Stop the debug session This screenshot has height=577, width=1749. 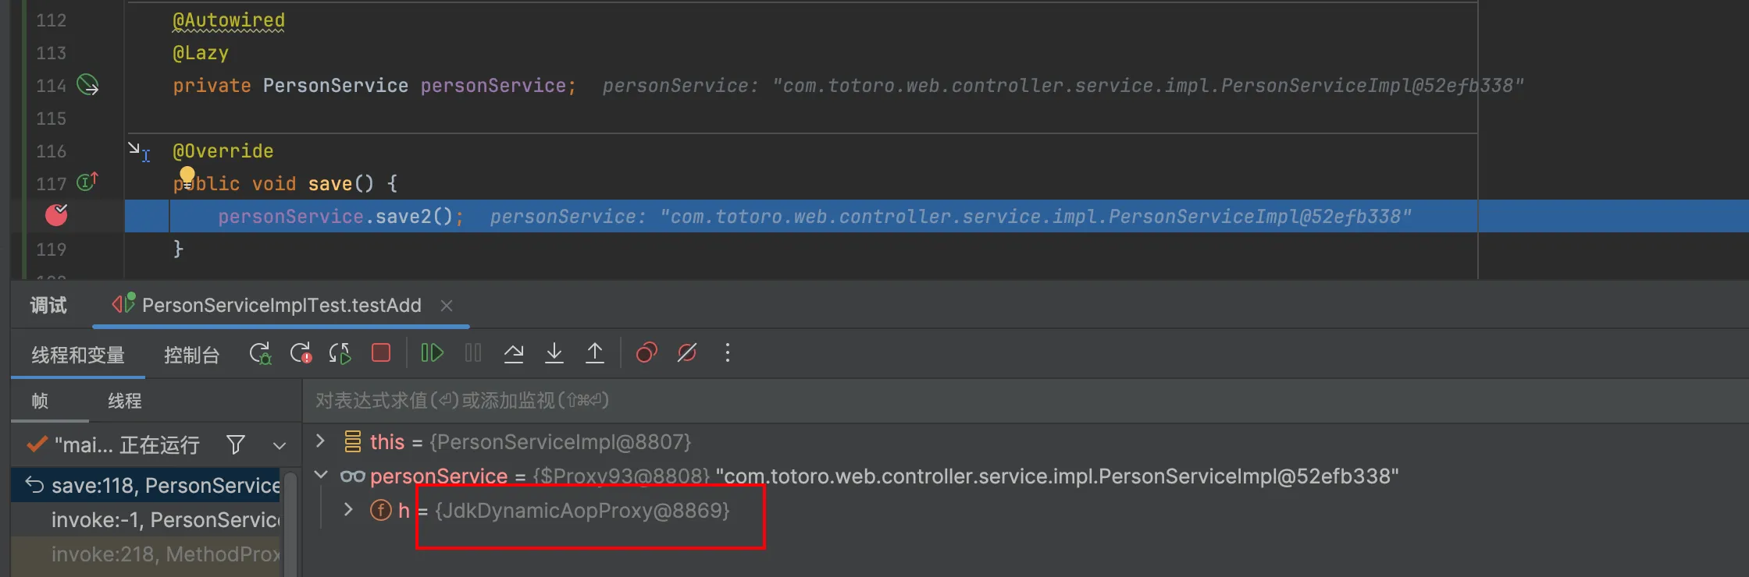point(381,353)
